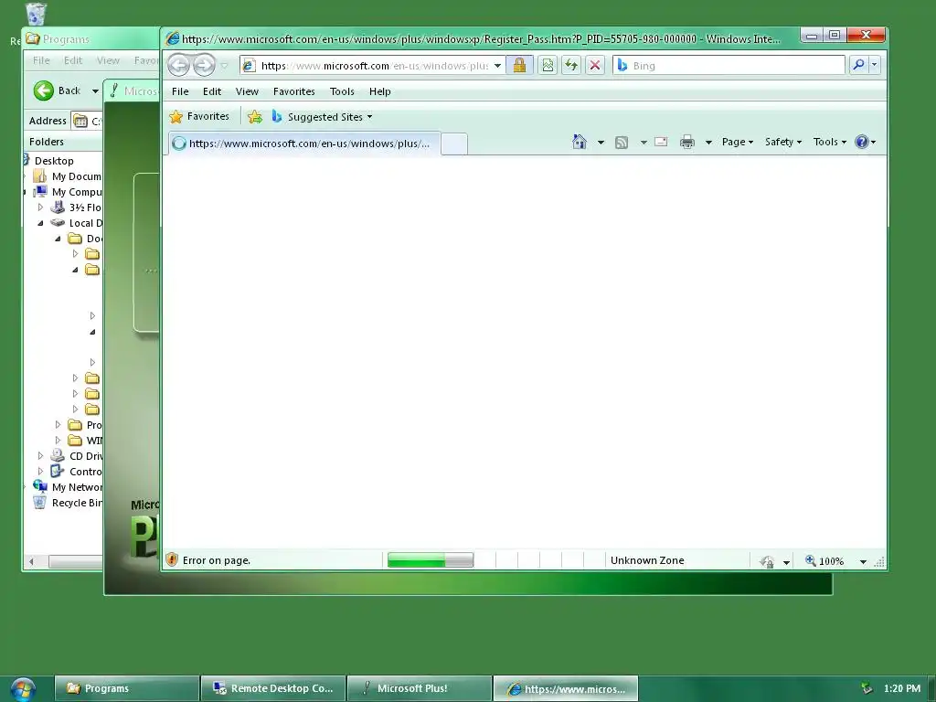Open the zoom level dropdown arrow

[863, 561]
